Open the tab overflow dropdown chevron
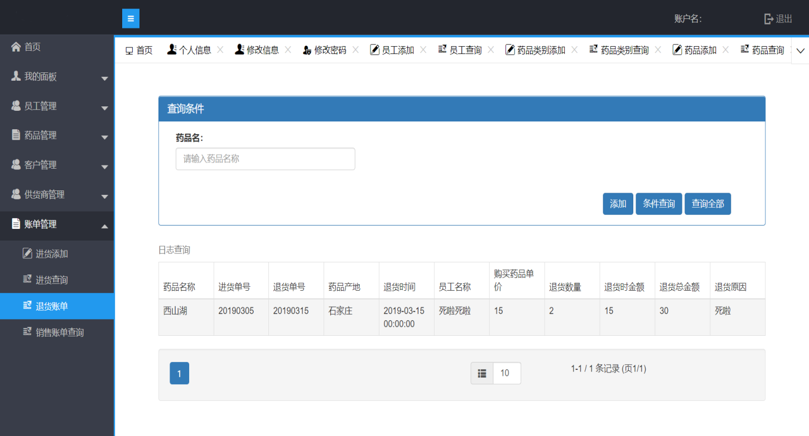Image resolution: width=809 pixels, height=436 pixels. point(800,51)
